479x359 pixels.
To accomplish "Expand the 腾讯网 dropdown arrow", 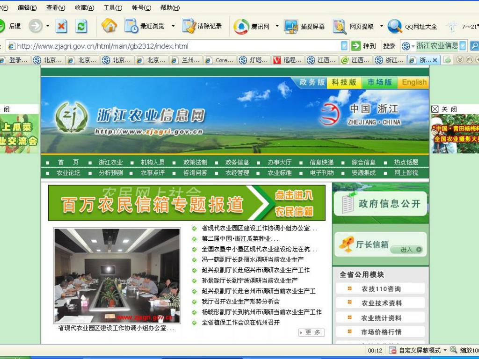I will (x=277, y=26).
